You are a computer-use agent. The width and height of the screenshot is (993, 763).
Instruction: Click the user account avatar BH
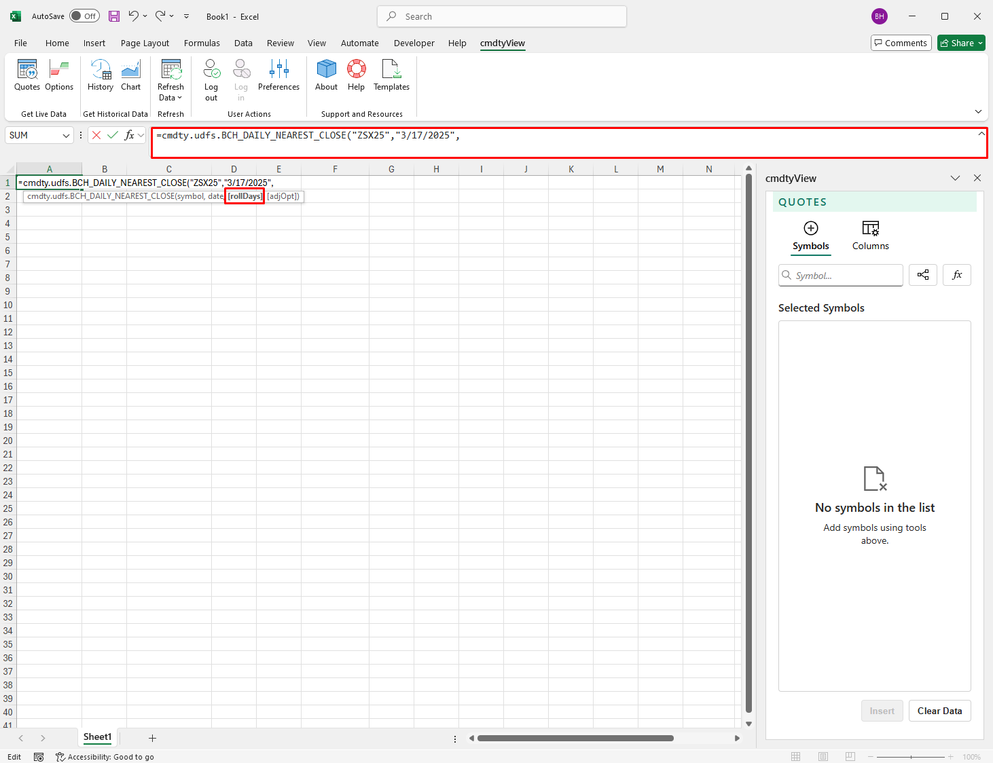pos(880,16)
